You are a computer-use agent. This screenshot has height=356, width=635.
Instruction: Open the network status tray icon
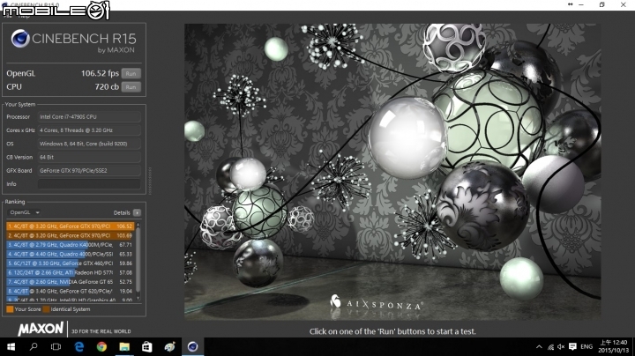click(550, 346)
